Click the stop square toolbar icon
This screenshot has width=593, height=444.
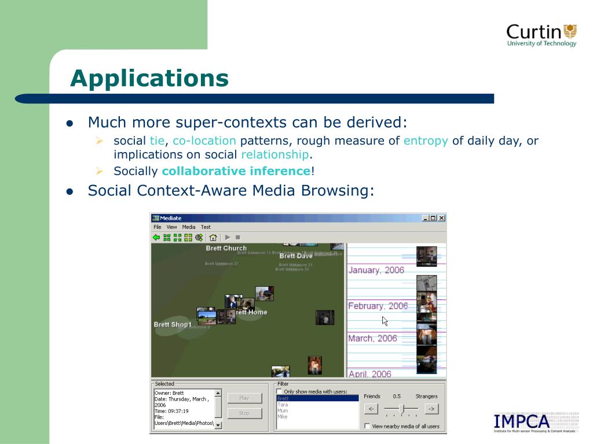coord(238,238)
